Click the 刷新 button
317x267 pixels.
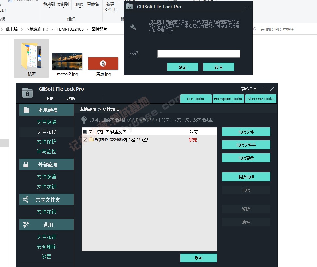click(198, 258)
